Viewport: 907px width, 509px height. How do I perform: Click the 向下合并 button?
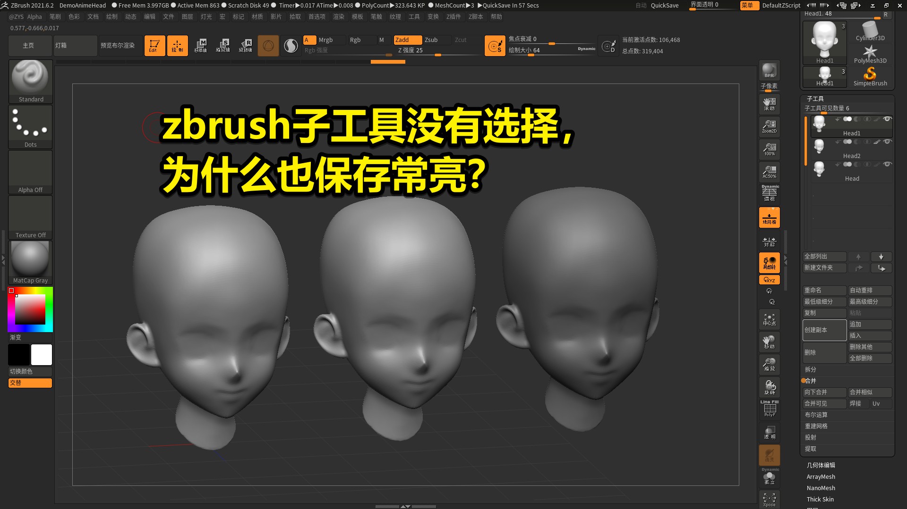824,392
